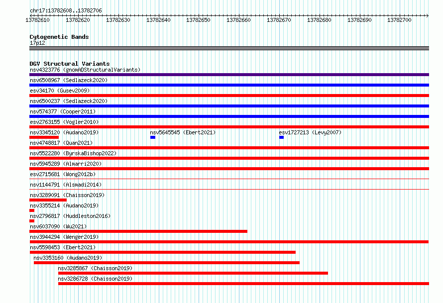Open the esv34170 (Gusev2009) variant
The image size is (443, 303).
point(60,91)
